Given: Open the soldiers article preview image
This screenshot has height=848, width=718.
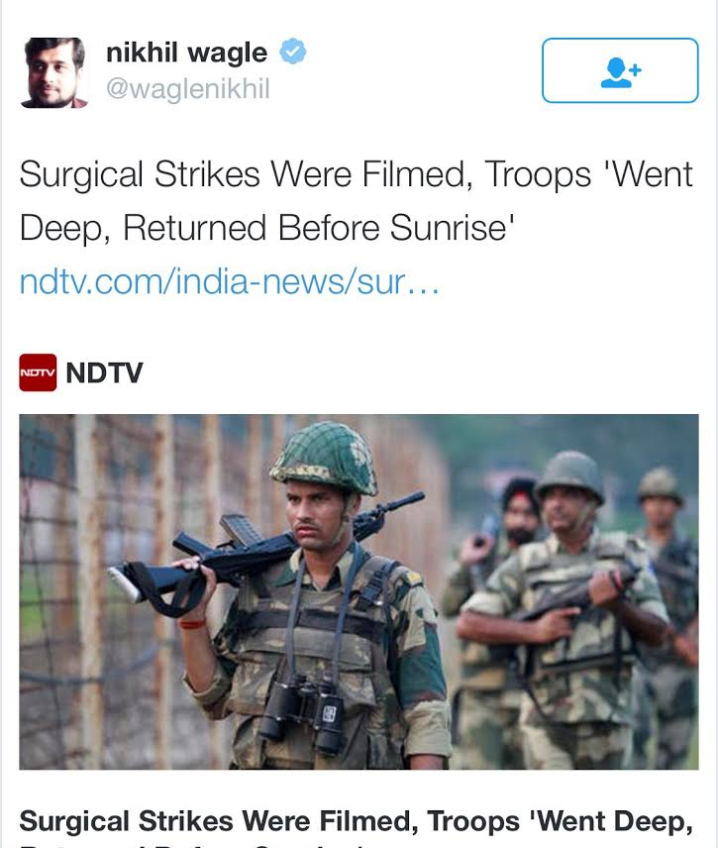Looking at the screenshot, I should (359, 591).
